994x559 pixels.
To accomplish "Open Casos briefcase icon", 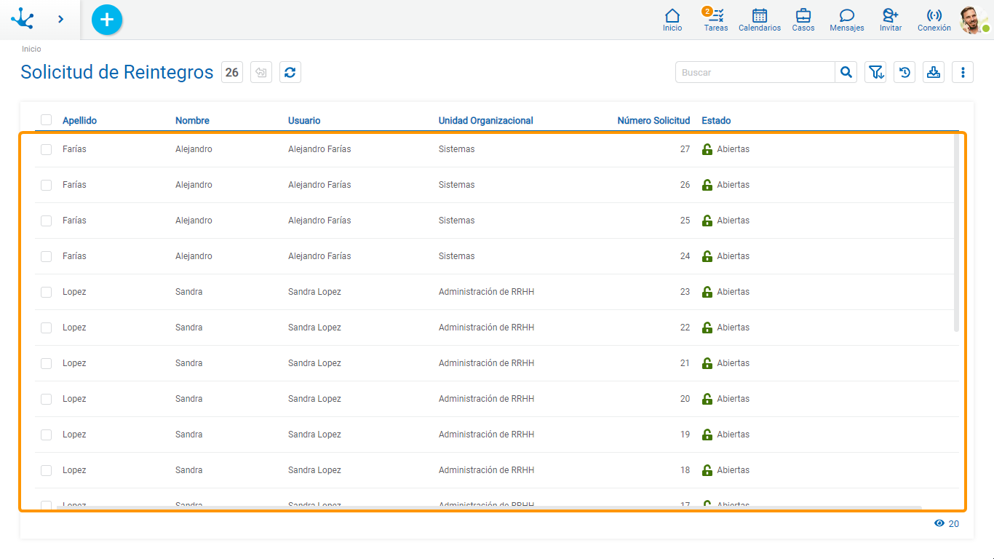I will tap(803, 20).
